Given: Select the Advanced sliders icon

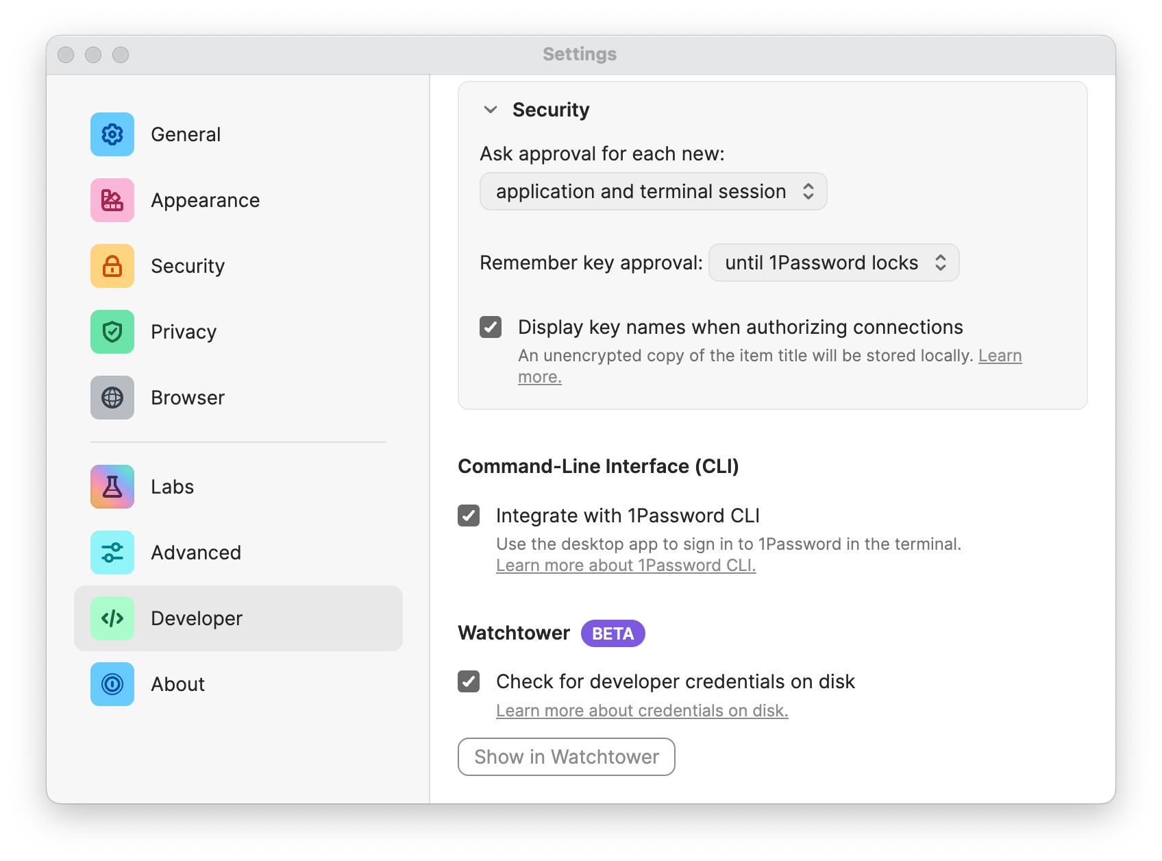Looking at the screenshot, I should (x=112, y=553).
